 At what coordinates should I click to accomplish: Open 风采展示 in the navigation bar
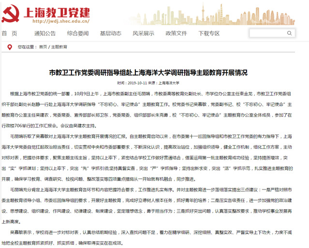143,33
